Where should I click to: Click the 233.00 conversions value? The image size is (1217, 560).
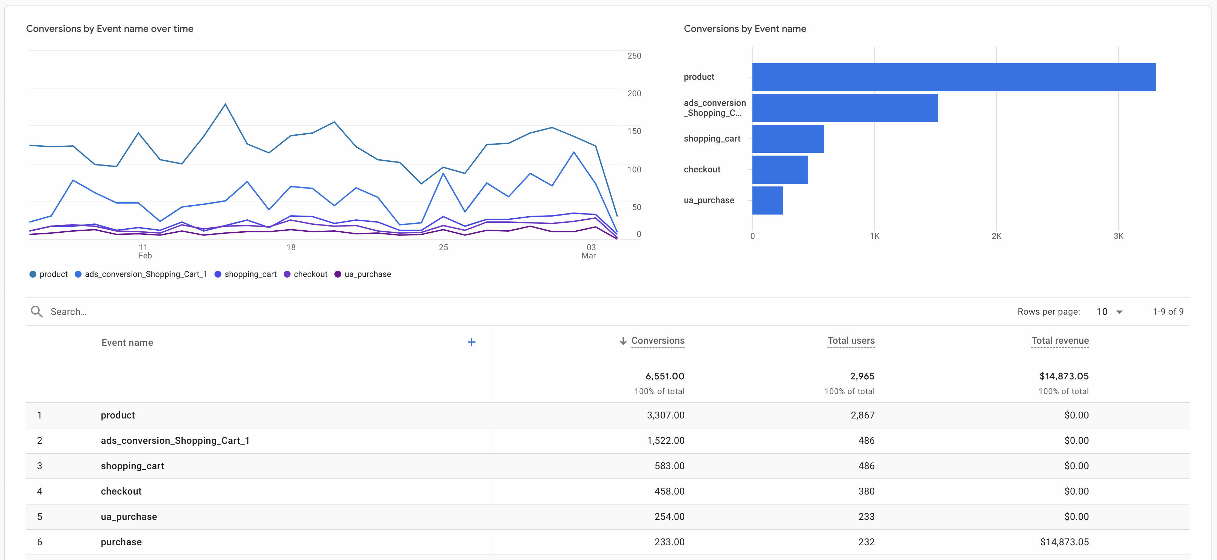[x=669, y=543]
